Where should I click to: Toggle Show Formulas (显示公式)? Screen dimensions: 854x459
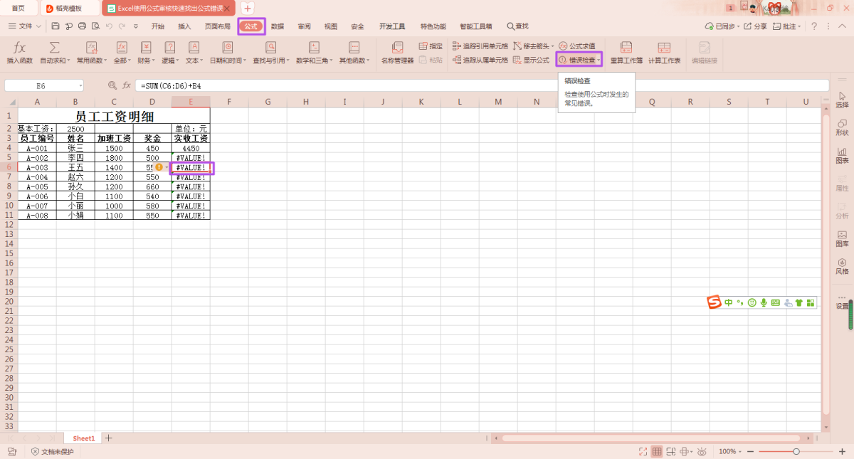(x=531, y=60)
